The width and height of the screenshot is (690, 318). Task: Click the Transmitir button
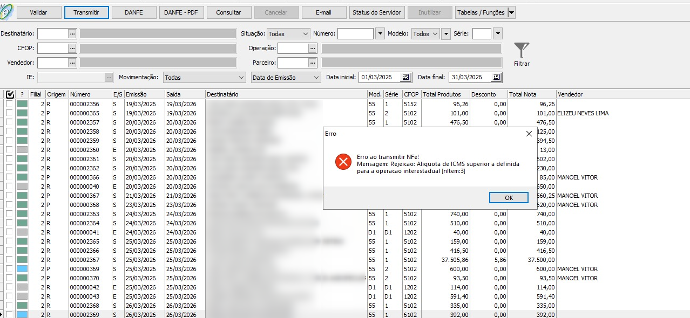pos(86,12)
